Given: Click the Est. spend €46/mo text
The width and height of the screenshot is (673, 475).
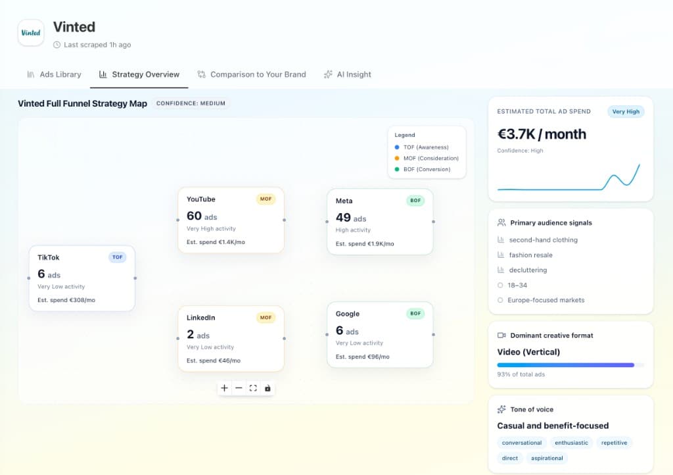Looking at the screenshot, I should [214, 361].
